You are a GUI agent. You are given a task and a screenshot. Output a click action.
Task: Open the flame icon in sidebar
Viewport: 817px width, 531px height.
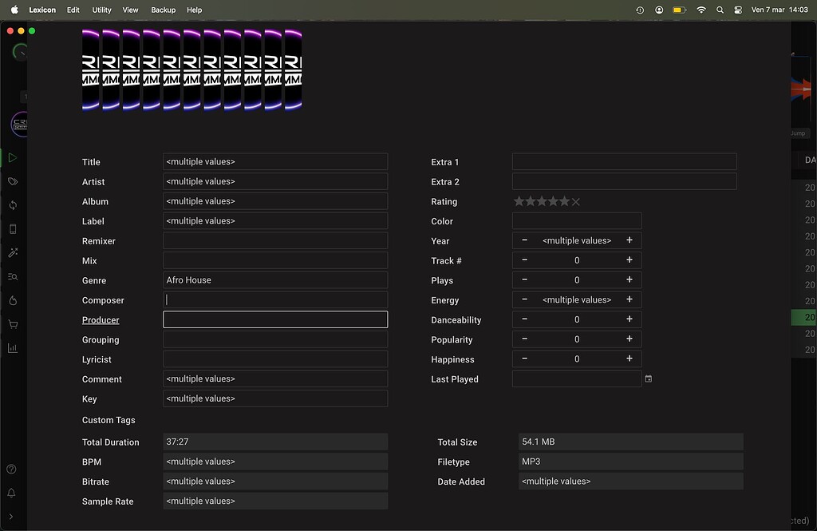coord(12,300)
